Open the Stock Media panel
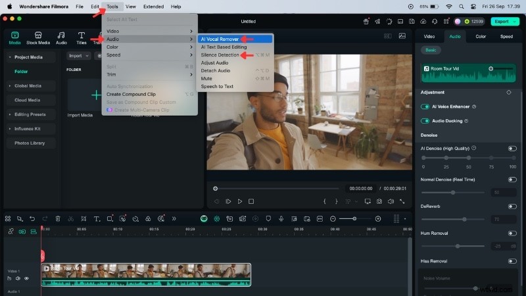The height and width of the screenshot is (296, 526). [38, 38]
